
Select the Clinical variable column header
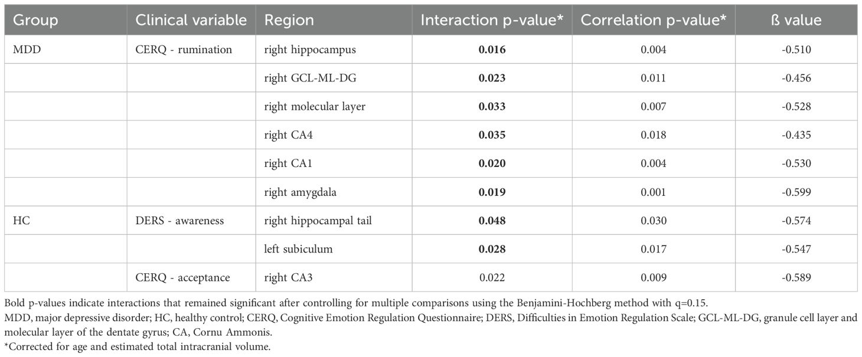191,20
